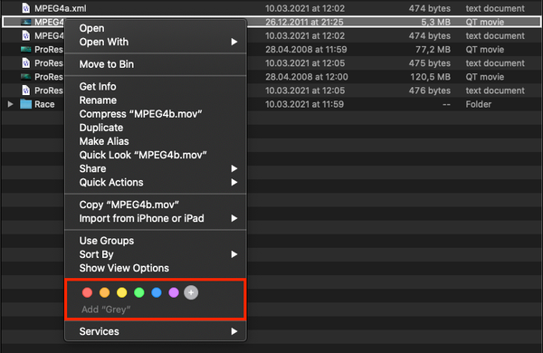Open the Share submenu
The height and width of the screenshot is (353, 543).
(x=156, y=168)
